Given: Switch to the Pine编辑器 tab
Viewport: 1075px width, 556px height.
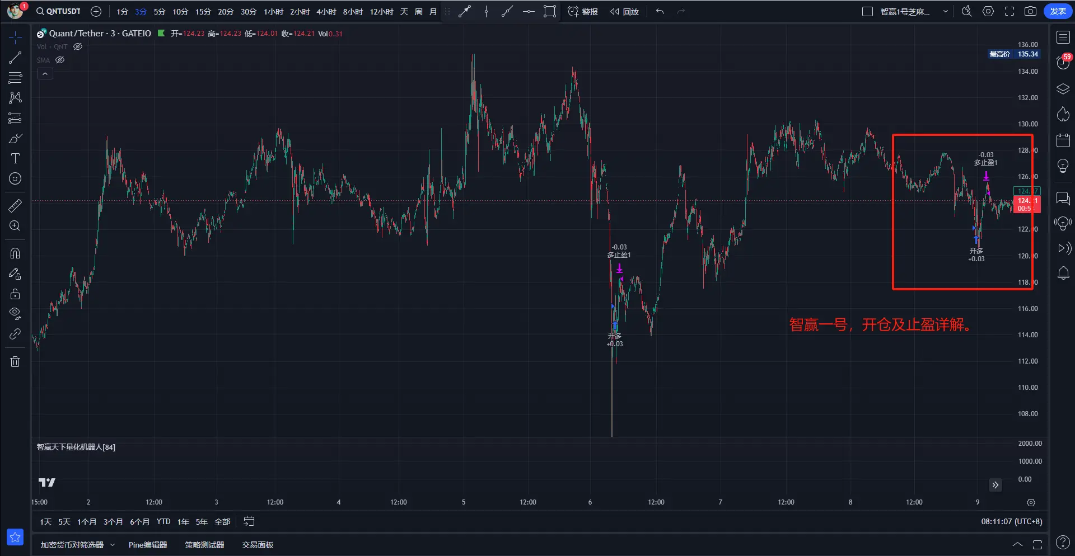Looking at the screenshot, I should click(x=148, y=544).
